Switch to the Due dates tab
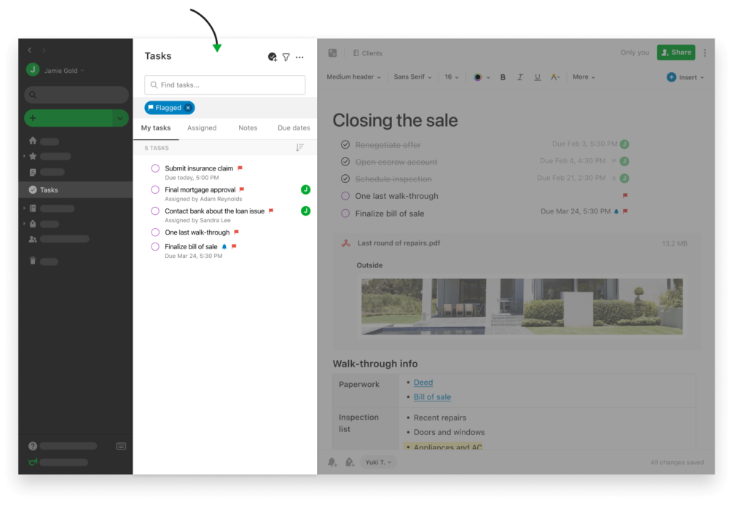This screenshot has height=513, width=746. click(293, 128)
